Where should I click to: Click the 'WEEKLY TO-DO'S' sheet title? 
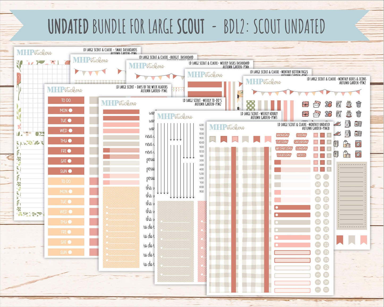click(212, 100)
